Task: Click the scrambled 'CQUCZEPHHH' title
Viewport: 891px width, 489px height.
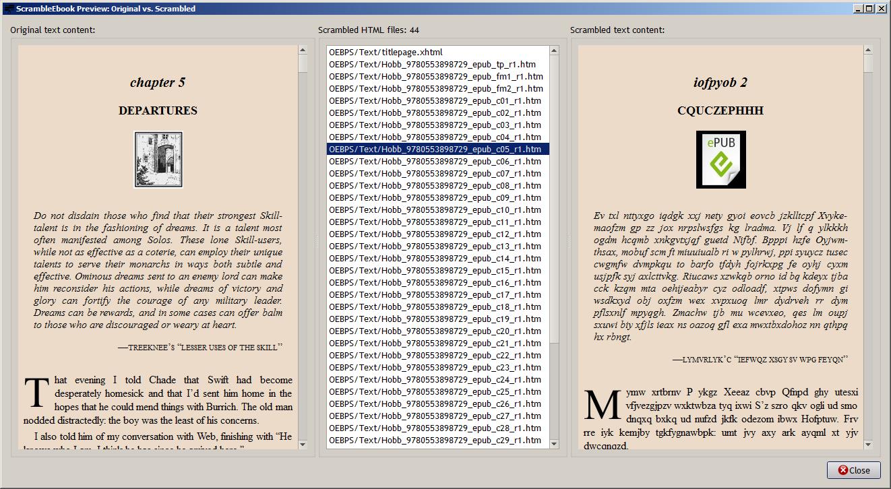Action: coord(720,110)
